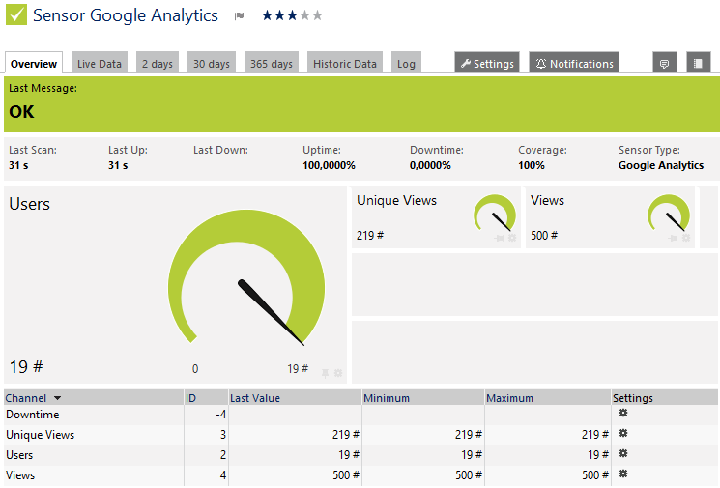This screenshot has width=720, height=488.
Task: Click the Coverage value 100%
Action: point(532,165)
